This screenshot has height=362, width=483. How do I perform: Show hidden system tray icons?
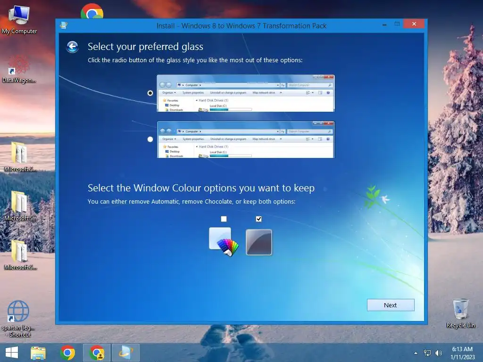[x=416, y=353]
